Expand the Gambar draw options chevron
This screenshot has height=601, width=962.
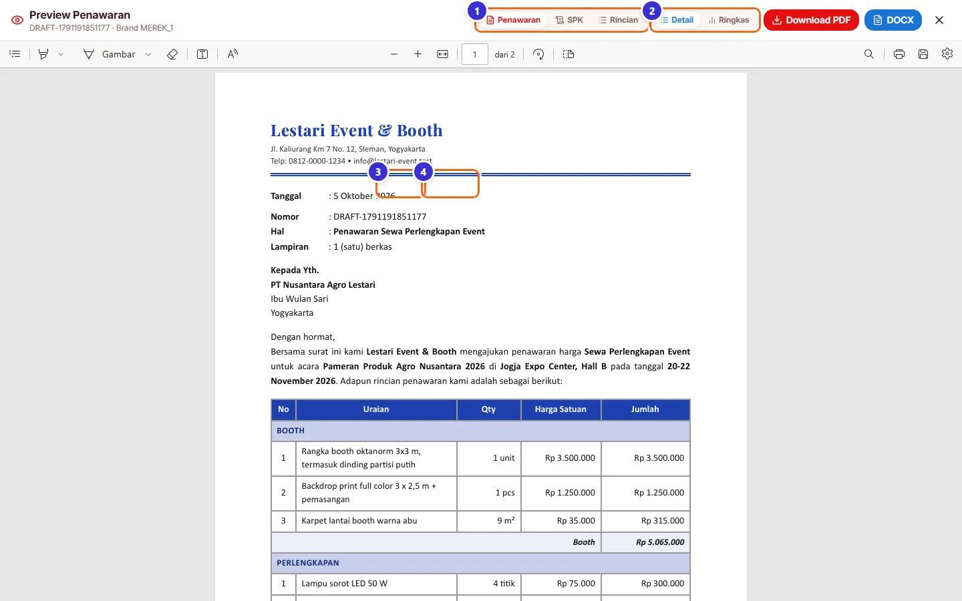click(x=148, y=54)
